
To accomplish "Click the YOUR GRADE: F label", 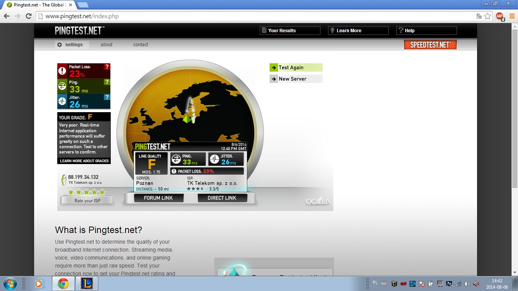I will click(76, 117).
